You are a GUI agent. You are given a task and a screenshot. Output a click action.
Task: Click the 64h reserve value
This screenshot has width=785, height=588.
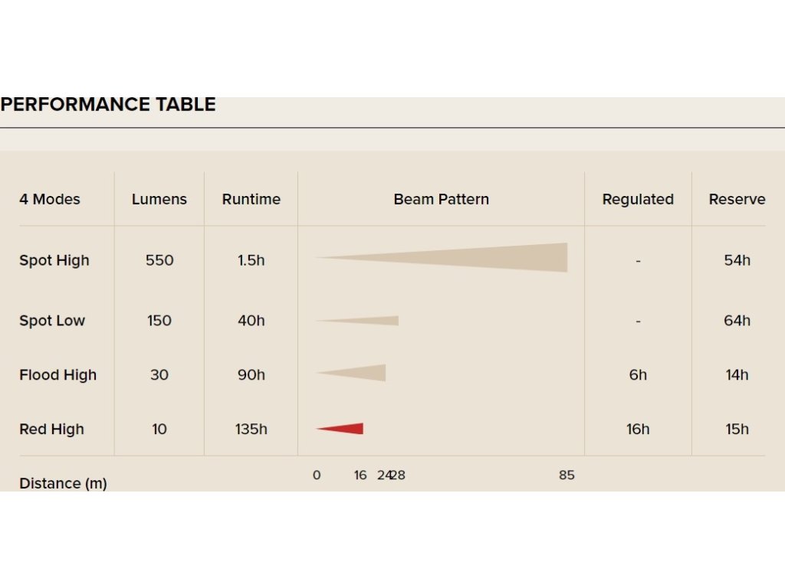tap(737, 321)
